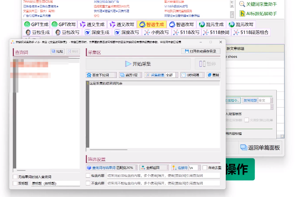
Task: Click the 原标题（新标题） format field
Action: [x=56, y=184]
